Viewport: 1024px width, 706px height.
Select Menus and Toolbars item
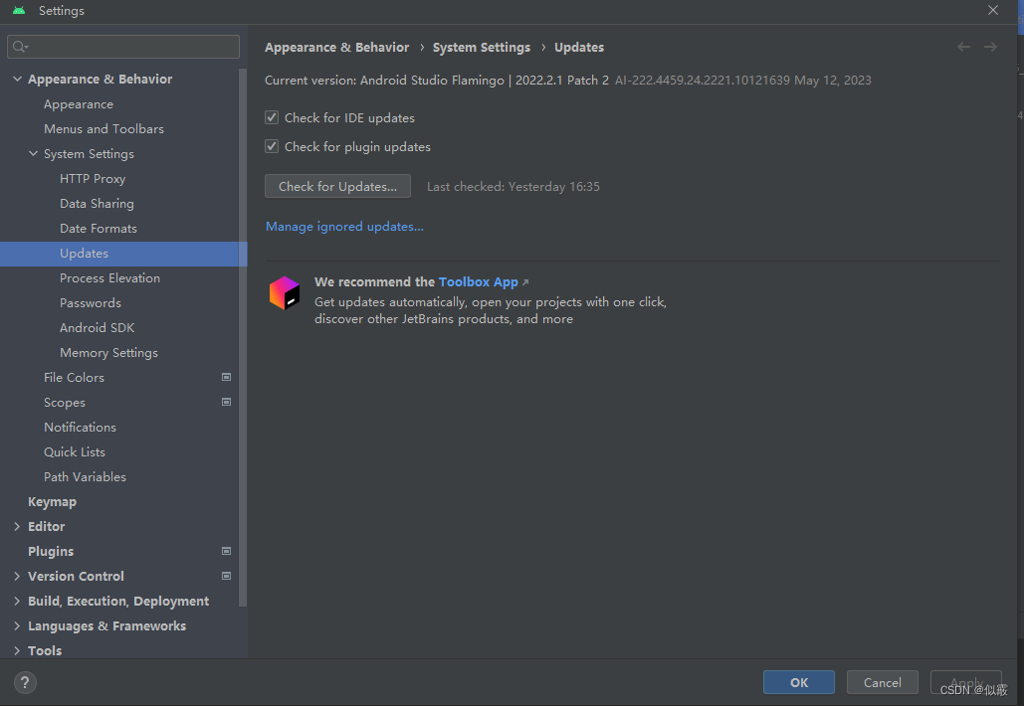click(x=103, y=129)
